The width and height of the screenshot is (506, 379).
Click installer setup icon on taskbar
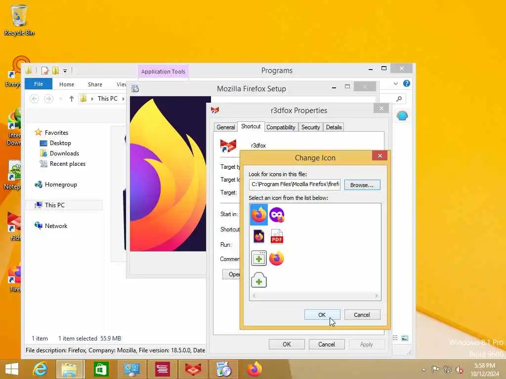click(224, 369)
